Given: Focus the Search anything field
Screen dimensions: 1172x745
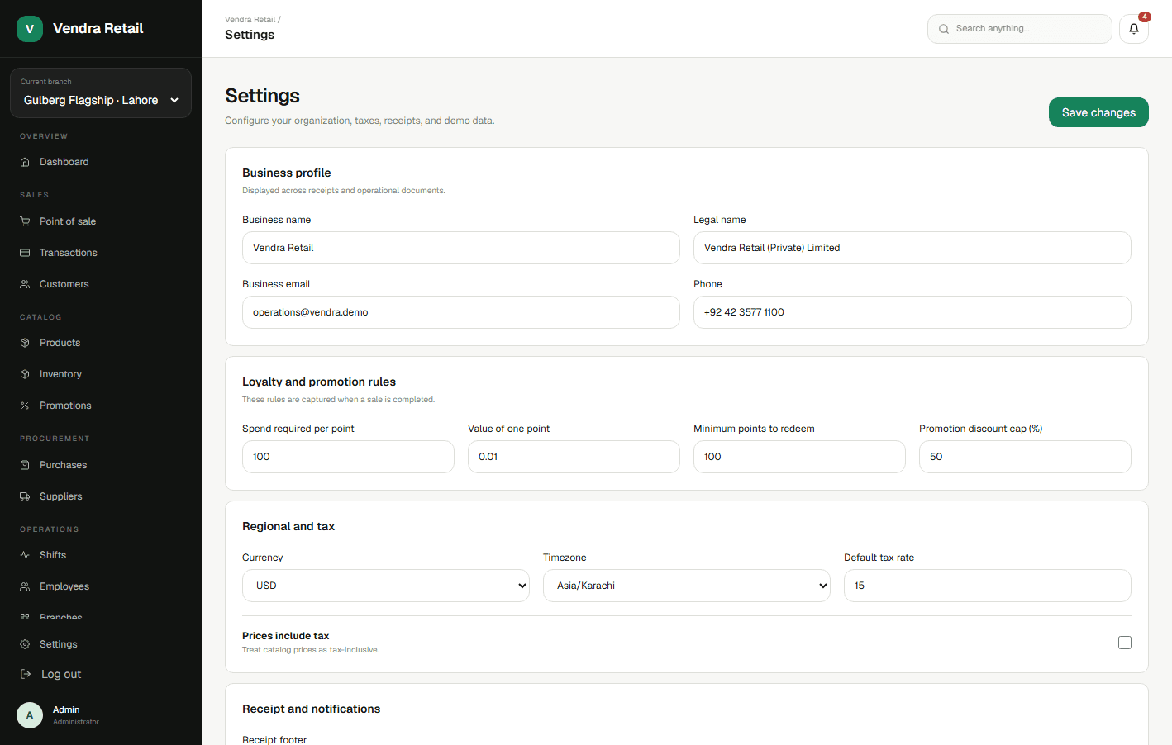Looking at the screenshot, I should [x=1020, y=29].
